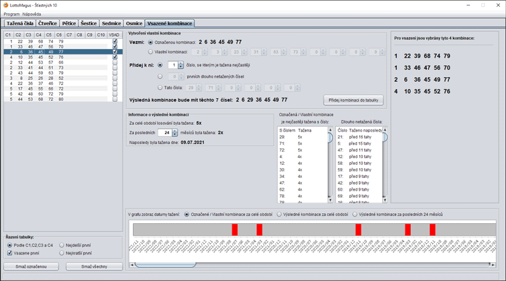Click 'Přidej kombinaci do tabulky' button
The image size is (506, 281).
pos(354,100)
